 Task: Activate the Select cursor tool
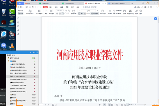click(20, 13)
